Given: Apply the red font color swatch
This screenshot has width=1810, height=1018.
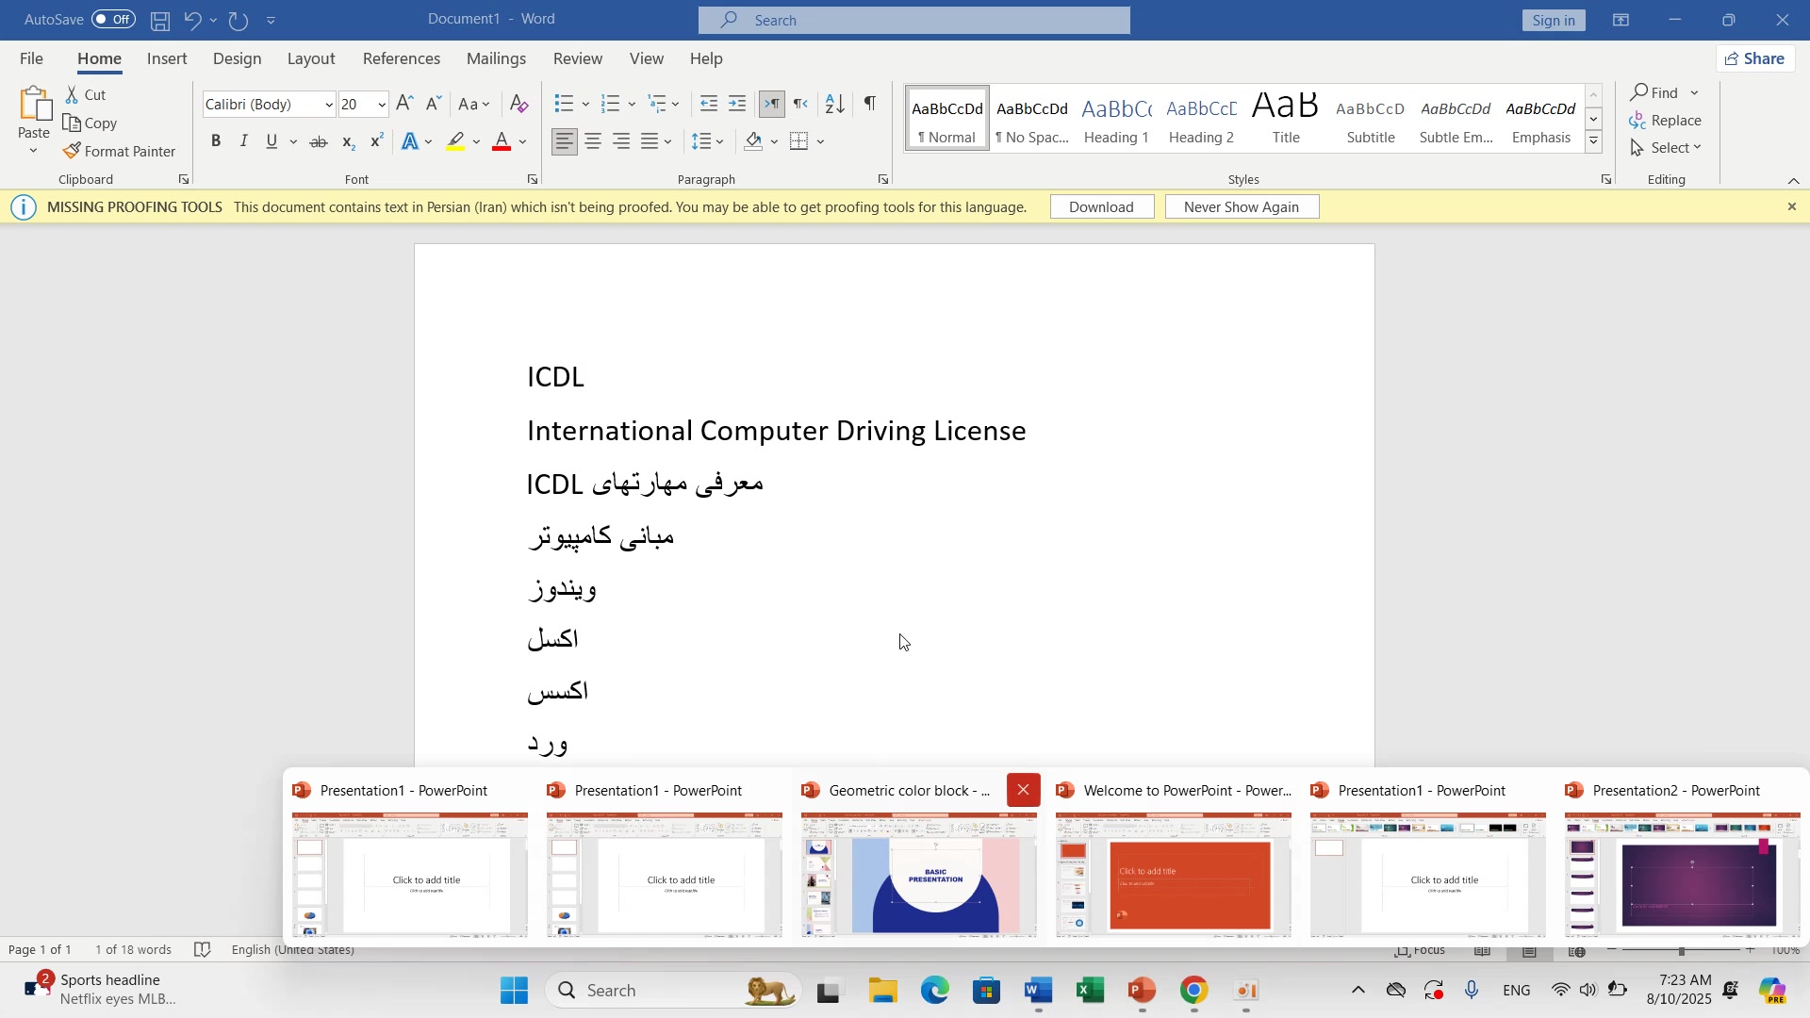Looking at the screenshot, I should pos(502,142).
